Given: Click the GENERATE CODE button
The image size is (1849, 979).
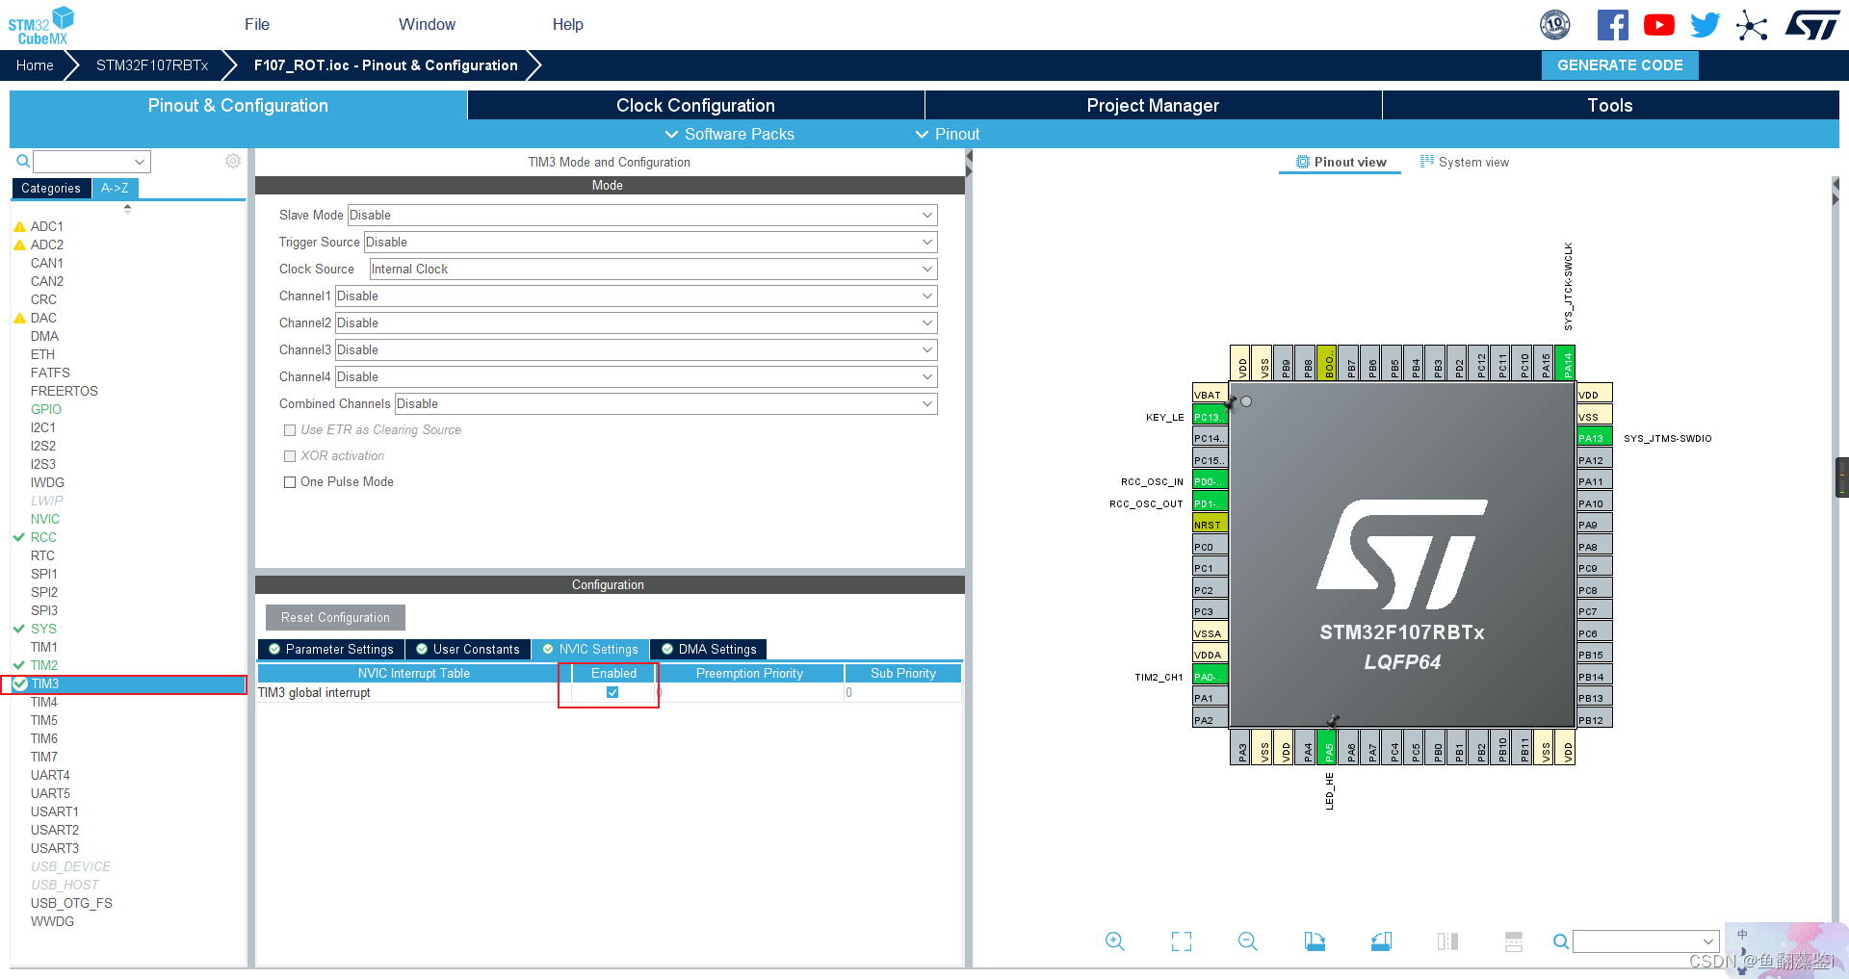Looking at the screenshot, I should coord(1620,65).
